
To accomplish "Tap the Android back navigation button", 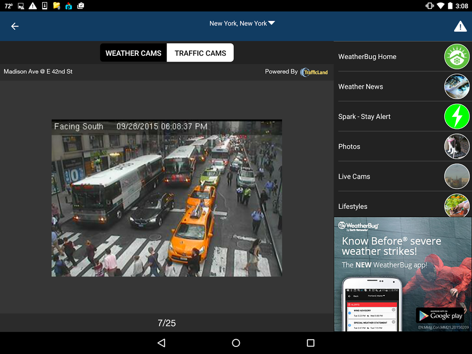I will [161, 343].
